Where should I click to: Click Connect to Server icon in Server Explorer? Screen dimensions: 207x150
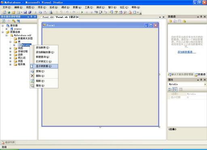[18, 21]
